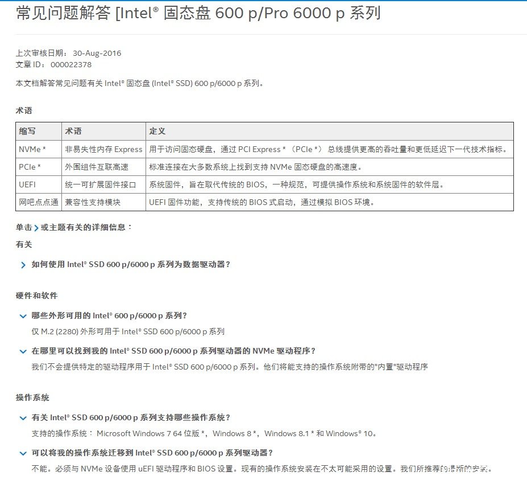Collapse the NVMe driver location question chevron
The width and height of the screenshot is (527, 480).
tap(23, 351)
